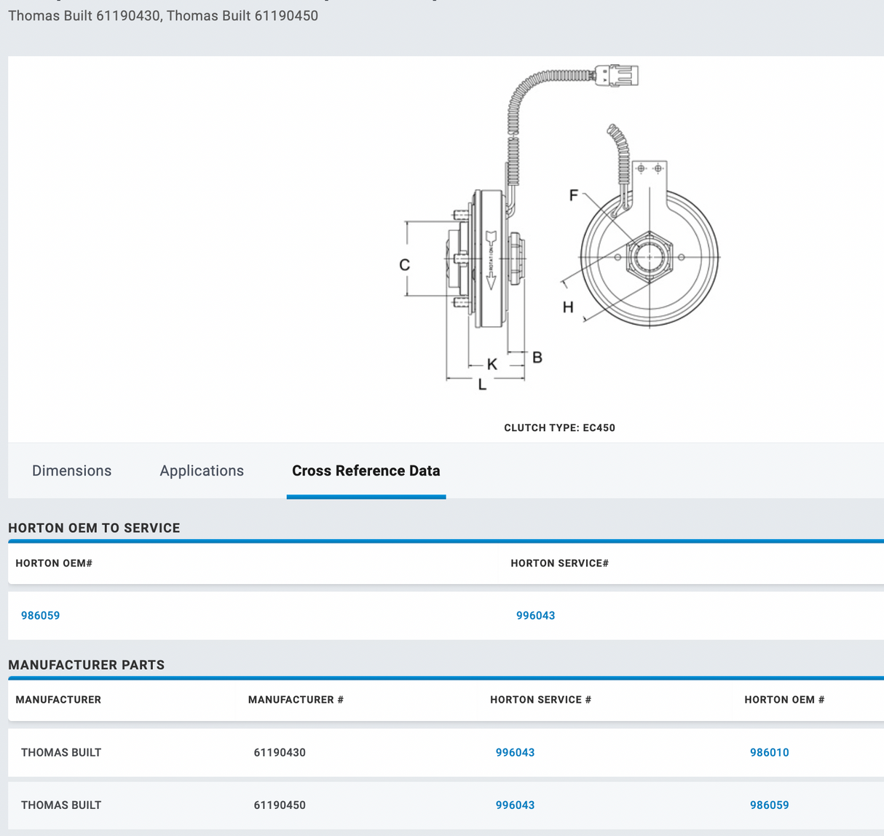Click the rotation arrow on the clutch diagram
The image size is (884, 836).
click(491, 261)
